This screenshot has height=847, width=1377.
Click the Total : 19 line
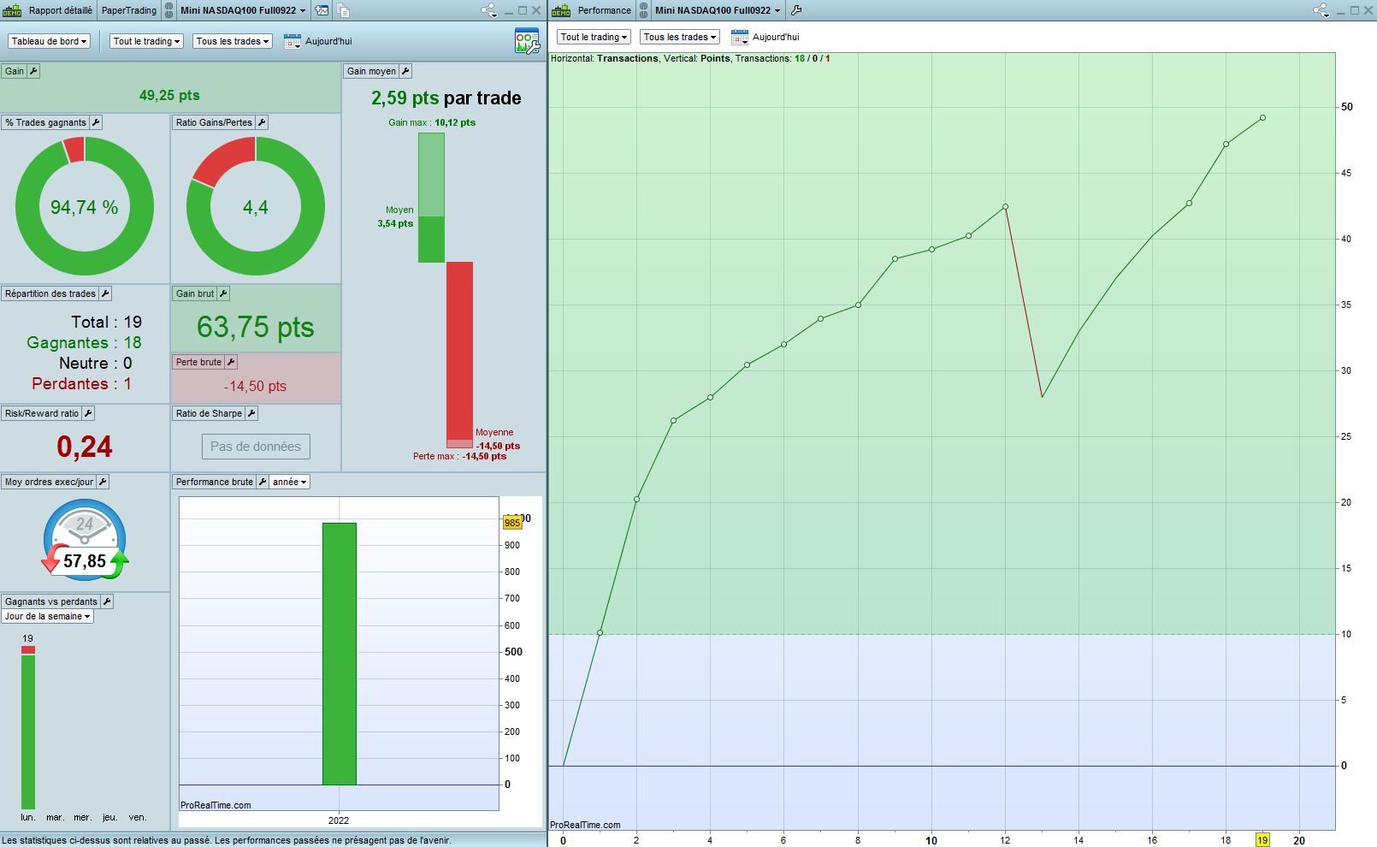106,322
